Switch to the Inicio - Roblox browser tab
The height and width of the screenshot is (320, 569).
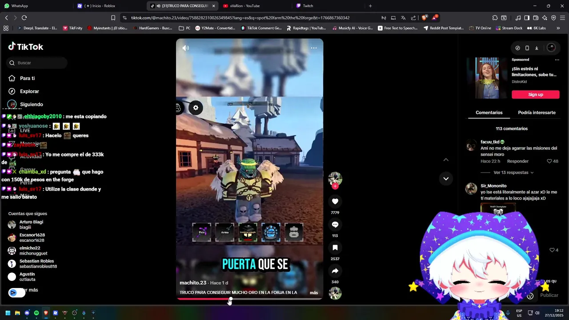point(109,6)
